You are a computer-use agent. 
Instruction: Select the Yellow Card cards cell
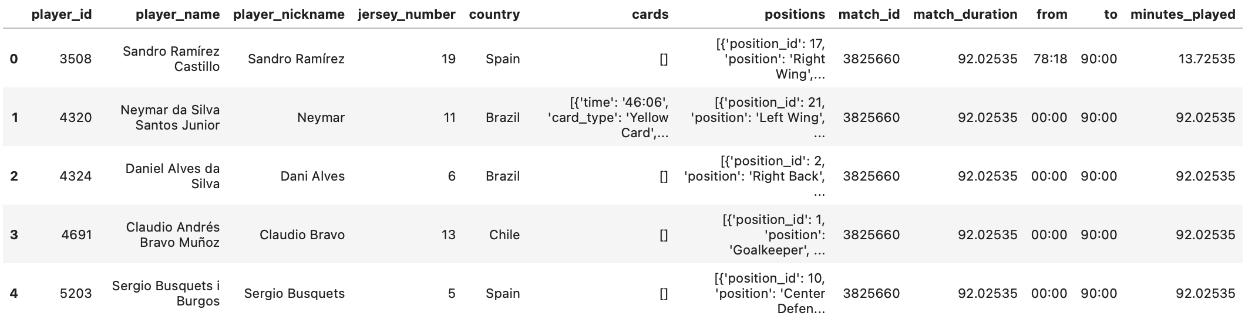[x=608, y=117]
